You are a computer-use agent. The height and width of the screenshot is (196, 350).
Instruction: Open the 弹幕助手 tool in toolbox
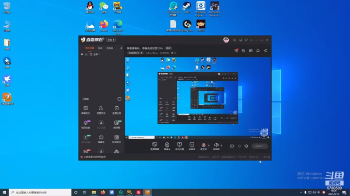click(85, 110)
